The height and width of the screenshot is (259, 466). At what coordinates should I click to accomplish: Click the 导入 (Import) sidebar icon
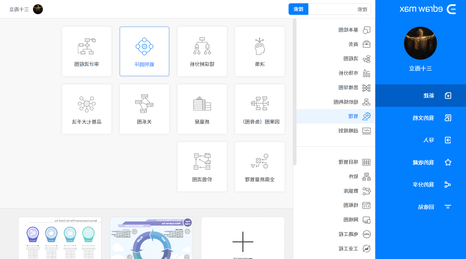coord(448,140)
